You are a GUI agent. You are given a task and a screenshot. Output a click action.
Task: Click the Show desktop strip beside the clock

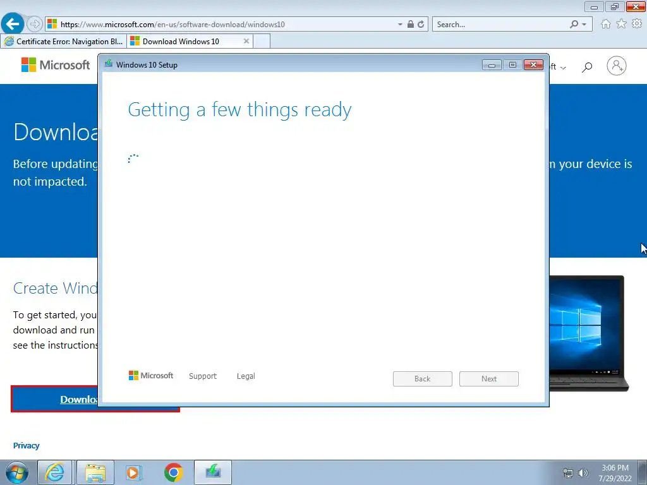pyautogui.click(x=643, y=472)
